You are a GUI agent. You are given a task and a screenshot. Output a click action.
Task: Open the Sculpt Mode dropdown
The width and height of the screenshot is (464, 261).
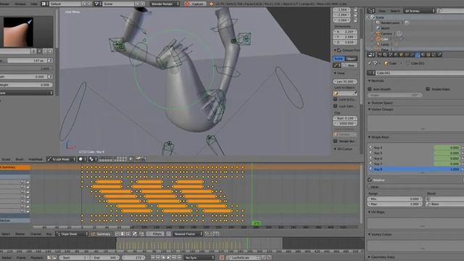coord(62,159)
